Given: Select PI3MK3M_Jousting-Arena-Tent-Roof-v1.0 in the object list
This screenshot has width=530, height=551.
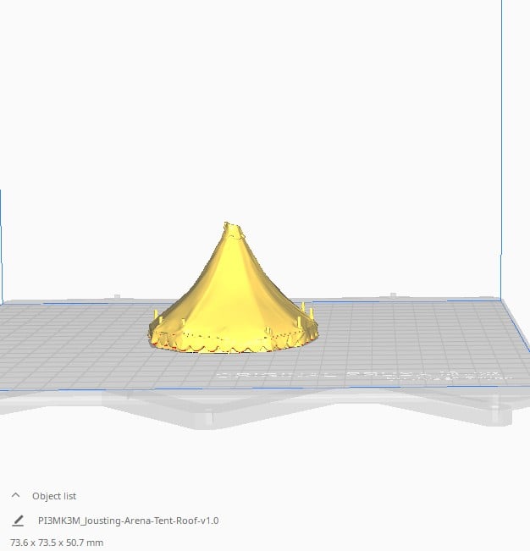Looking at the screenshot, I should (x=128, y=521).
